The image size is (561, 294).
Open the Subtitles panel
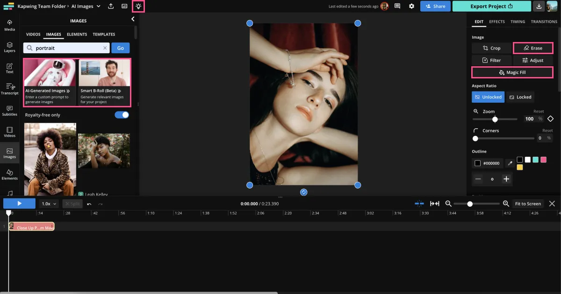[9, 111]
